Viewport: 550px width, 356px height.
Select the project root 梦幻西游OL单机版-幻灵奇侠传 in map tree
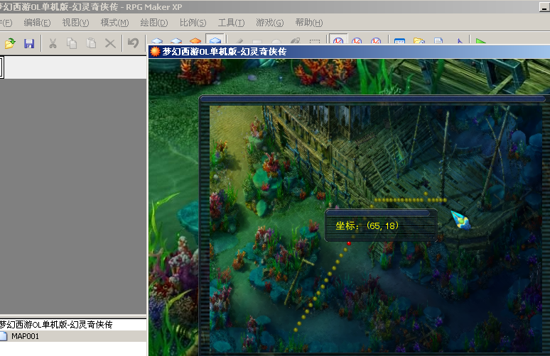click(56, 325)
